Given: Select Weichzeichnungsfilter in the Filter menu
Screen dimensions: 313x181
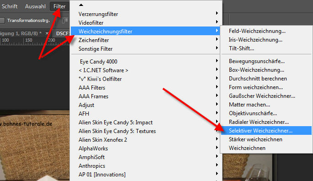Looking at the screenshot, I should coord(145,32).
